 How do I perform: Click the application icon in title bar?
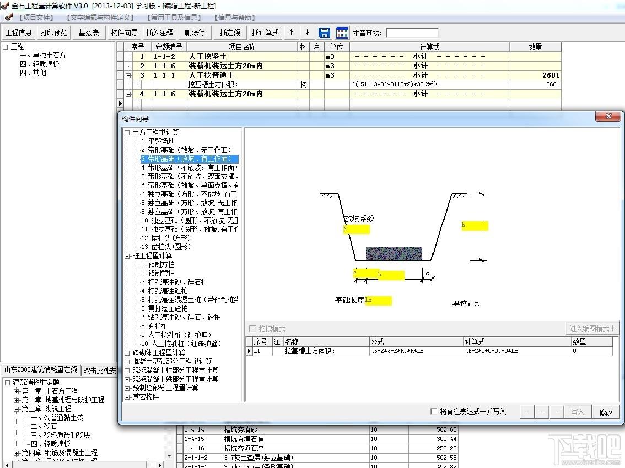(x=5, y=6)
